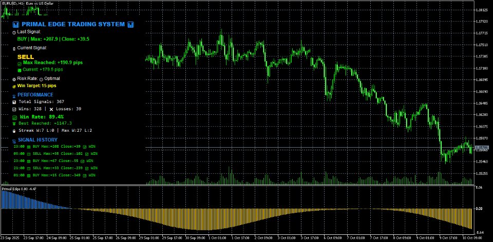Click the X icon before Losses: 39
This screenshot has height=242, width=493.
tap(51, 110)
